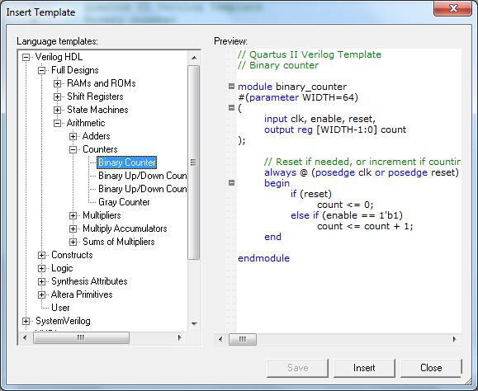Select the User tree item

(x=60, y=308)
